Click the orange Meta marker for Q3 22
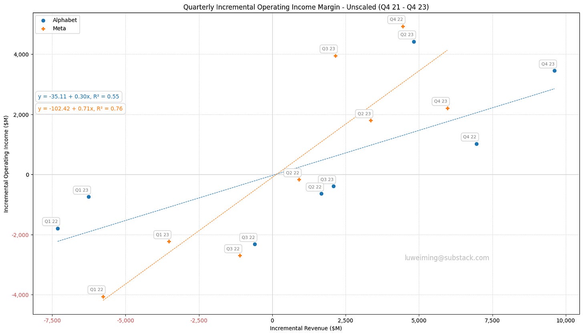The image size is (583, 335). [x=240, y=256]
